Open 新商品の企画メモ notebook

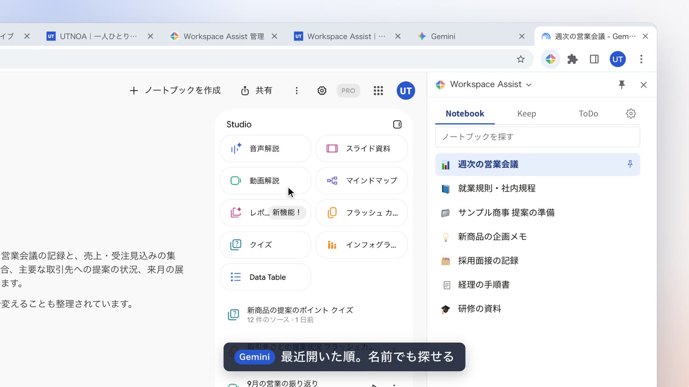tap(537, 236)
